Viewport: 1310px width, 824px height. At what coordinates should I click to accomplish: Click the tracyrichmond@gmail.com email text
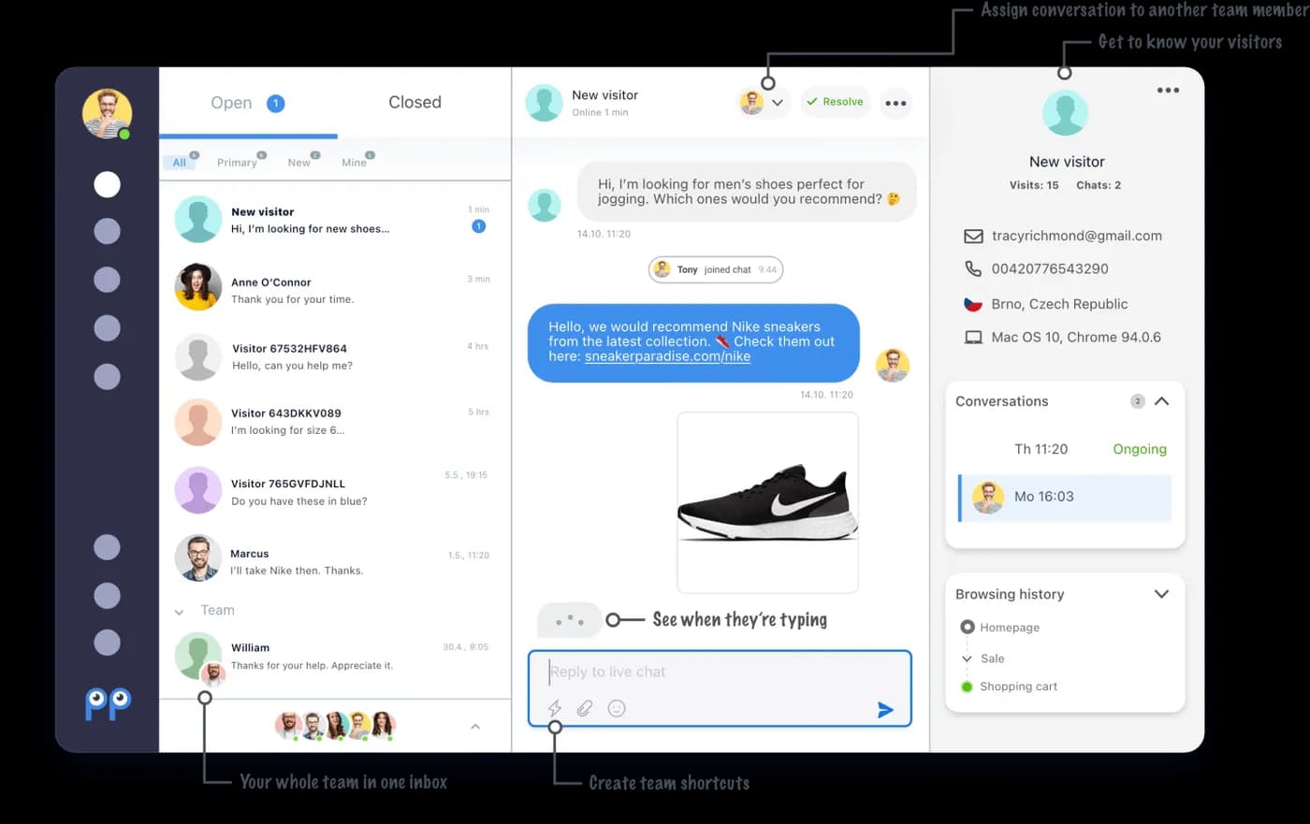[x=1076, y=237]
